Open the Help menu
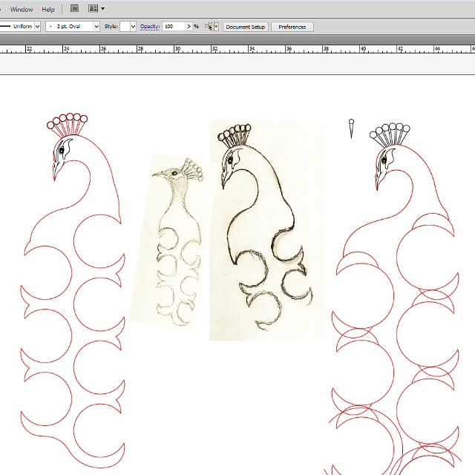This screenshot has width=475, height=475. tap(48, 10)
